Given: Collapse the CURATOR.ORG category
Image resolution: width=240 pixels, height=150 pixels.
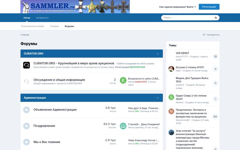Looking at the screenshot, I should pyautogui.click(x=158, y=54).
